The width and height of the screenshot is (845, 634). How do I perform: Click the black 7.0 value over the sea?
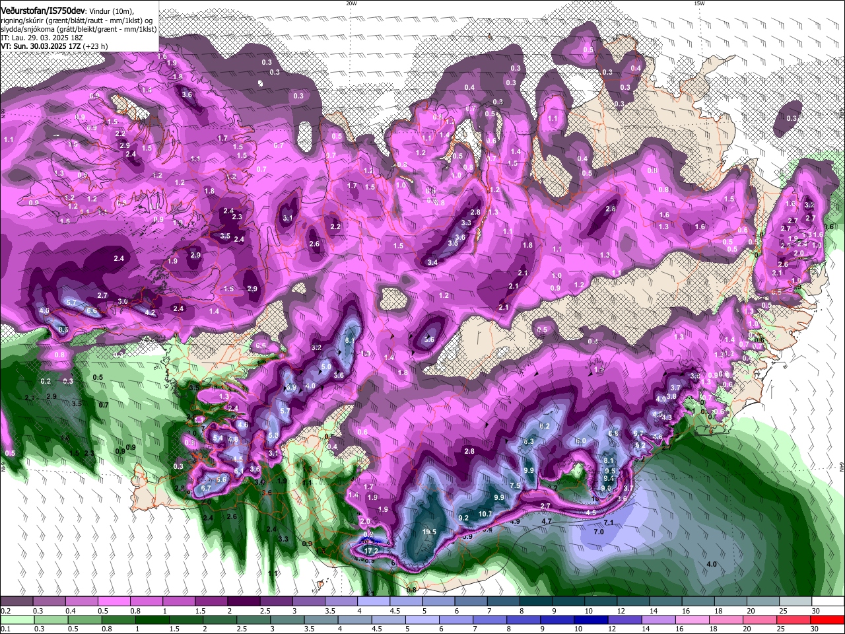599,532
